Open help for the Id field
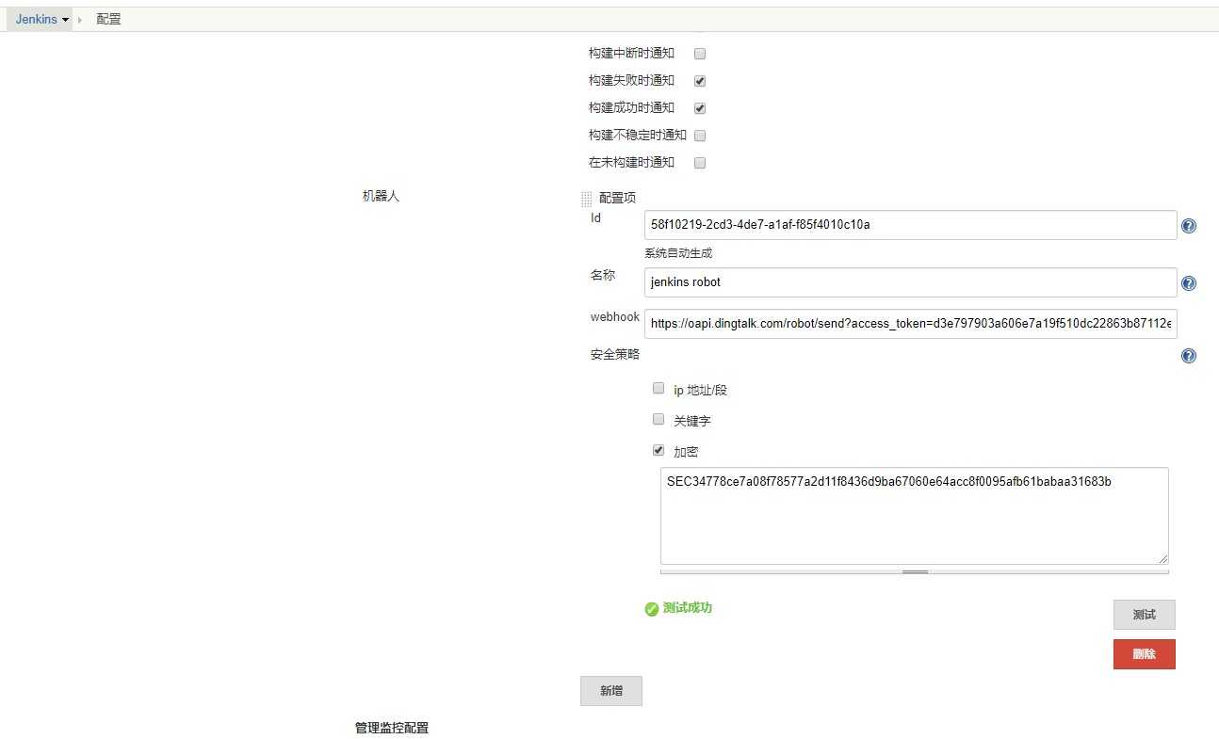This screenshot has height=739, width=1219. 1189,226
